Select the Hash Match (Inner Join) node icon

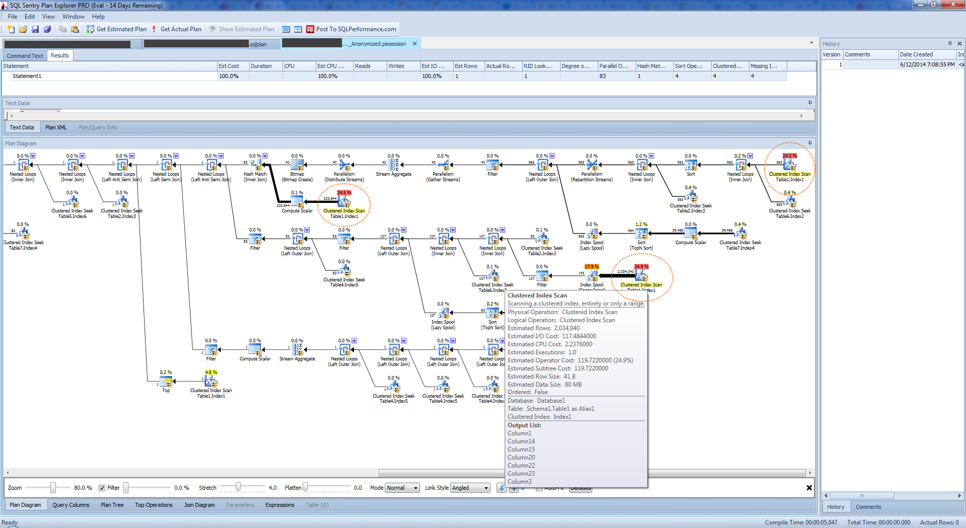click(256, 165)
